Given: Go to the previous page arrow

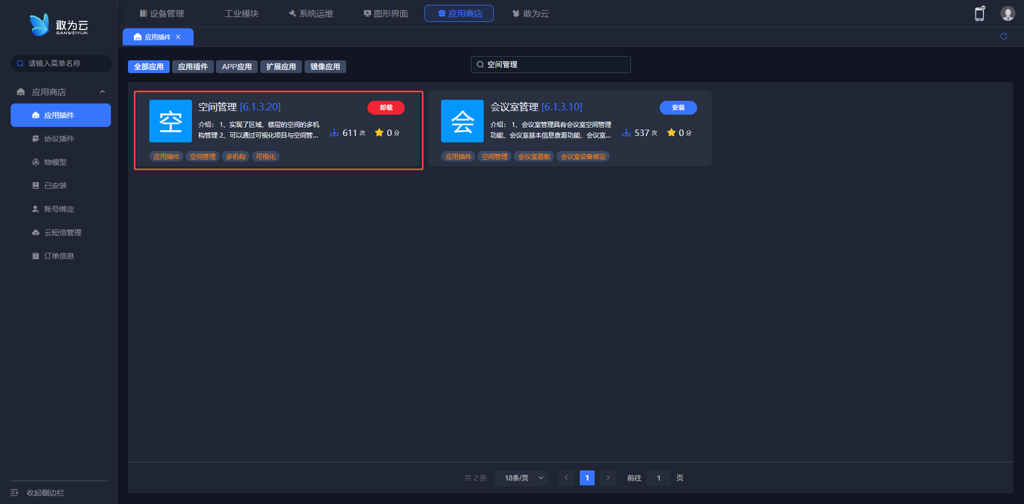Looking at the screenshot, I should 566,478.
